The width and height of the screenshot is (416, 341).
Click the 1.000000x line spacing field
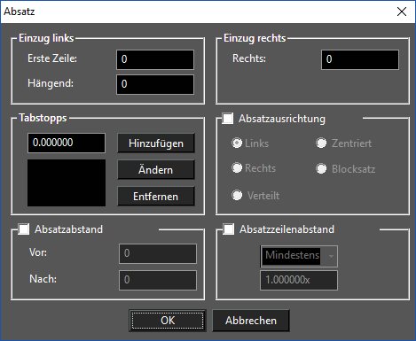pos(299,281)
